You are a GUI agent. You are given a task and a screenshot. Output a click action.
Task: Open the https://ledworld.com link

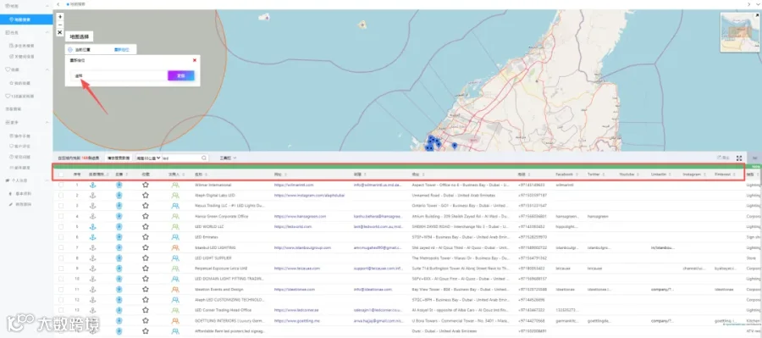[x=293, y=227]
